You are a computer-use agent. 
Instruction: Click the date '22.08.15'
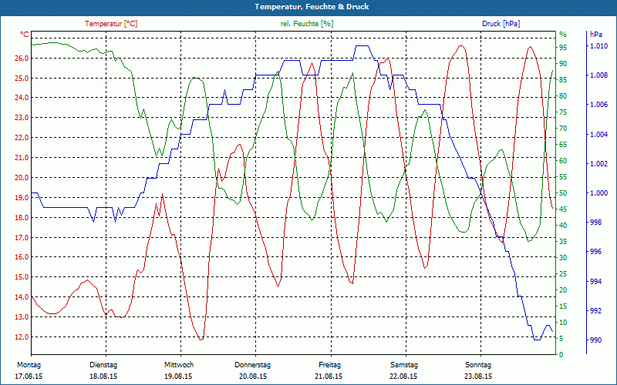click(x=403, y=377)
